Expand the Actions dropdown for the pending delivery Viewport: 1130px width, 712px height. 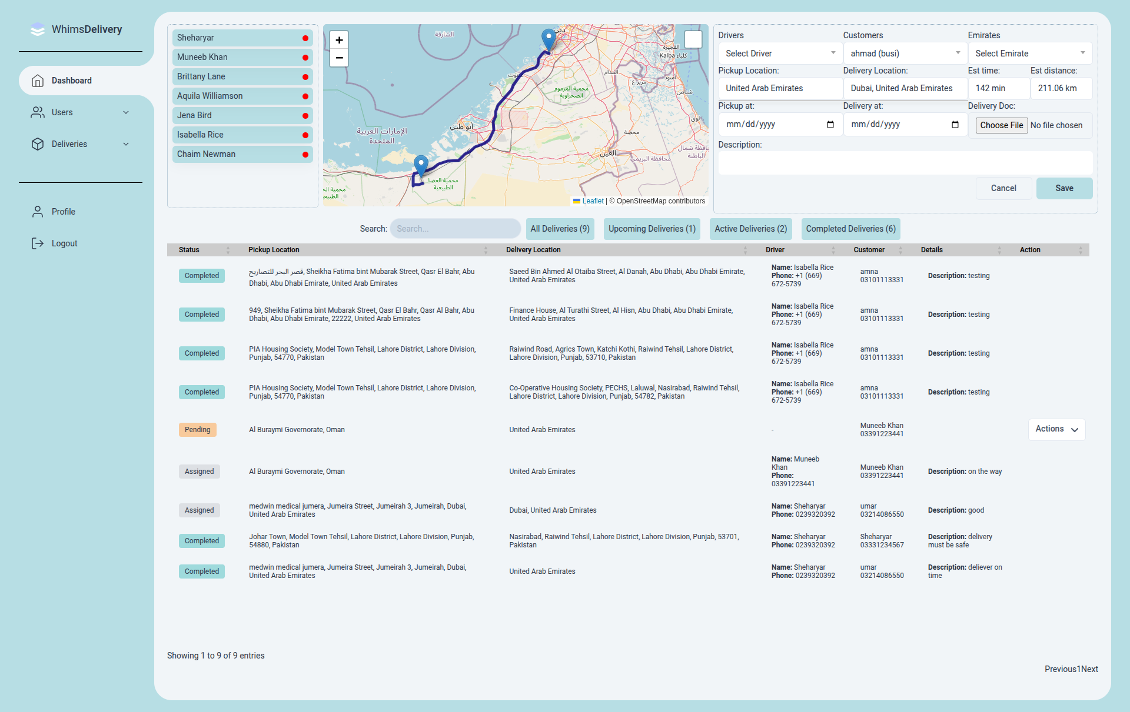[x=1056, y=429]
